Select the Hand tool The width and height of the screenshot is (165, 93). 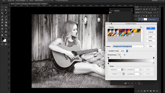(x=2, y=35)
